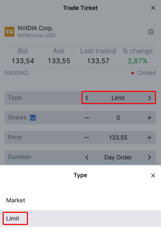The height and width of the screenshot is (230, 161).
Task: Choose Market from the Type list
Action: pos(16,200)
